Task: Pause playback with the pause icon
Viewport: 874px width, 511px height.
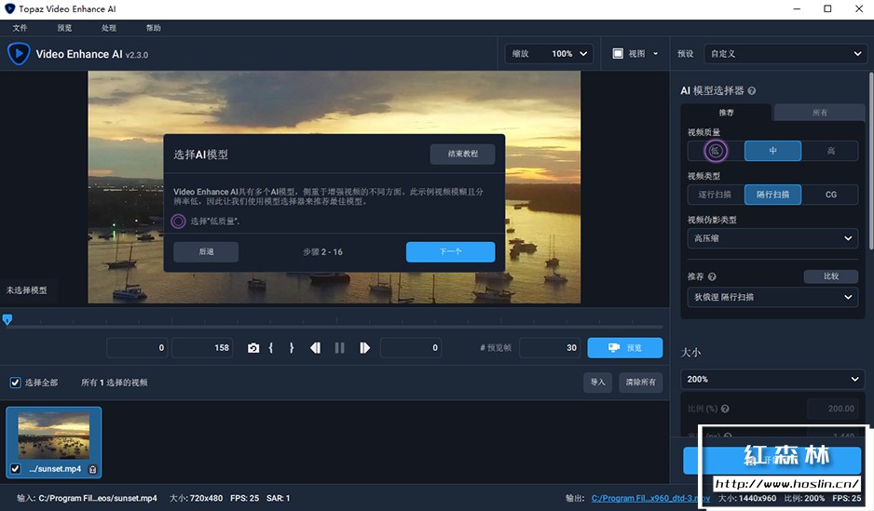Action: (x=339, y=348)
